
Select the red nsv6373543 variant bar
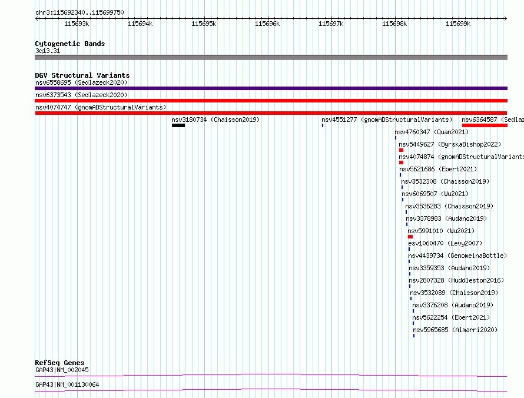coord(271,101)
